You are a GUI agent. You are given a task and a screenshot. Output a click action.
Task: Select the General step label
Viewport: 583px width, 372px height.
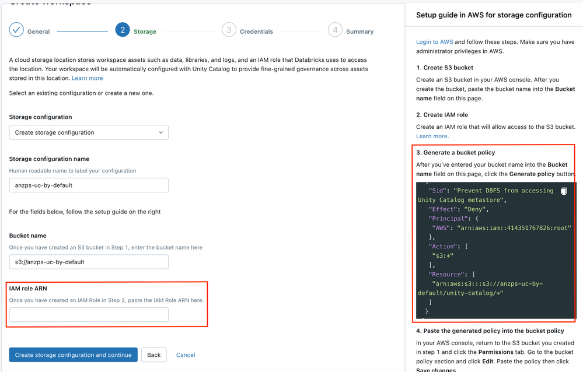tap(39, 31)
